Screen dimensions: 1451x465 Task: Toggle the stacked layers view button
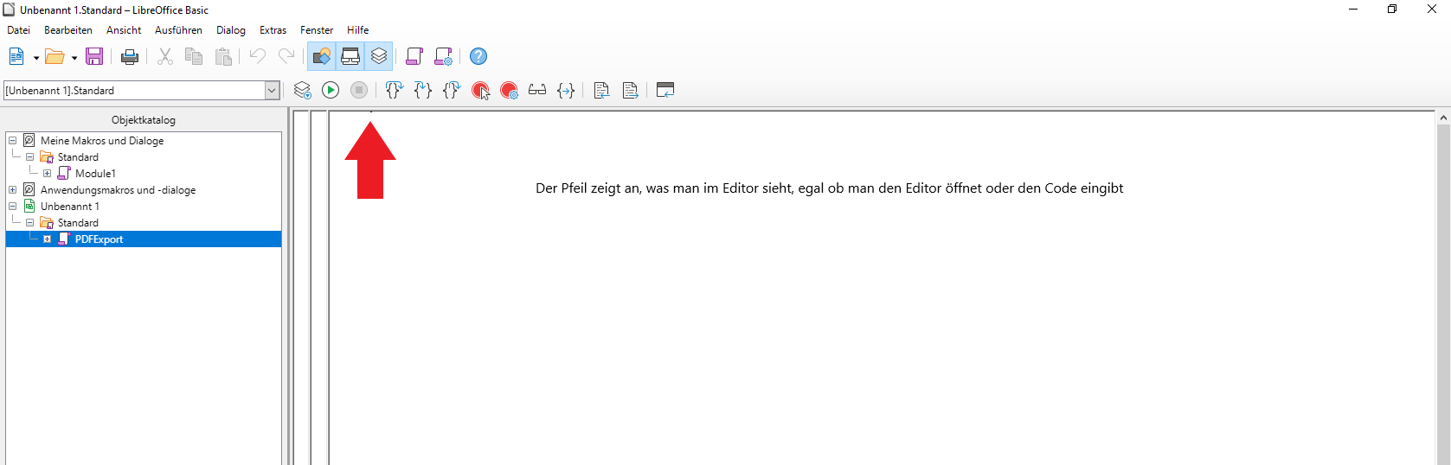tap(379, 57)
